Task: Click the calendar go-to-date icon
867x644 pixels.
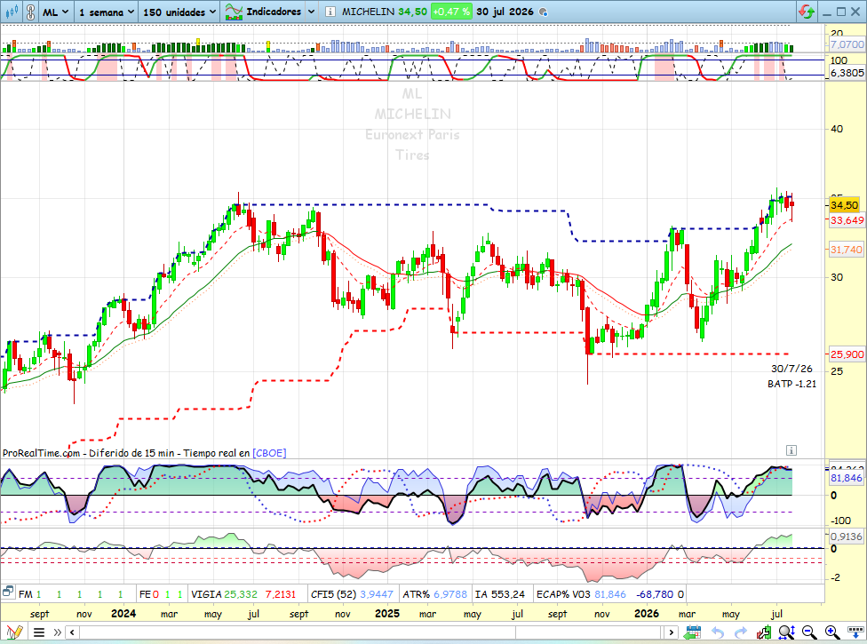Action: coord(692,632)
